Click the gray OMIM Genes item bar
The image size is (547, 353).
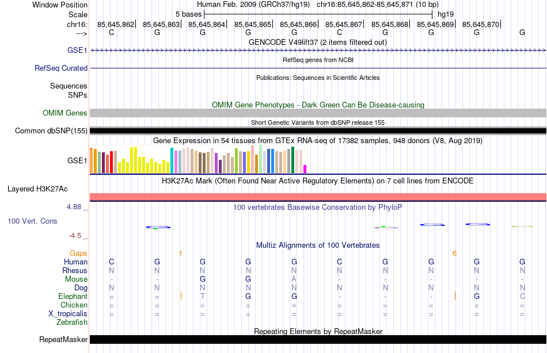pyautogui.click(x=318, y=113)
